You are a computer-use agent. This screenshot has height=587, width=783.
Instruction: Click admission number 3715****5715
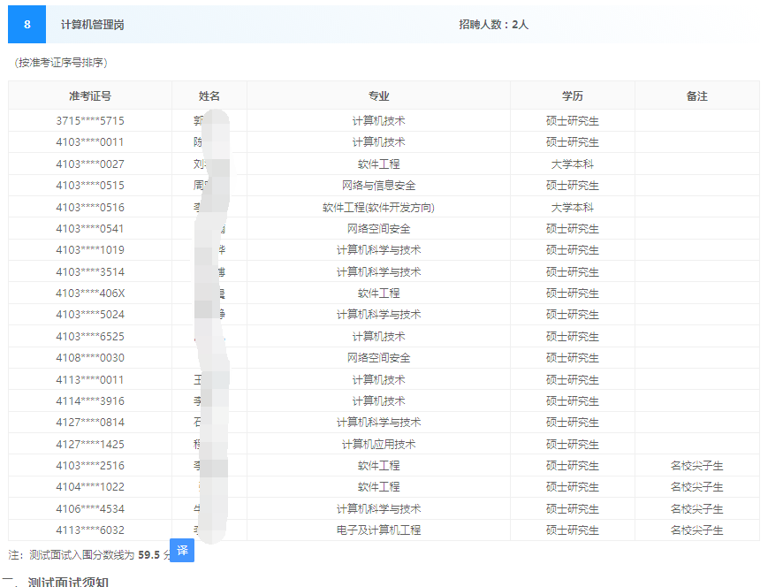tap(90, 121)
